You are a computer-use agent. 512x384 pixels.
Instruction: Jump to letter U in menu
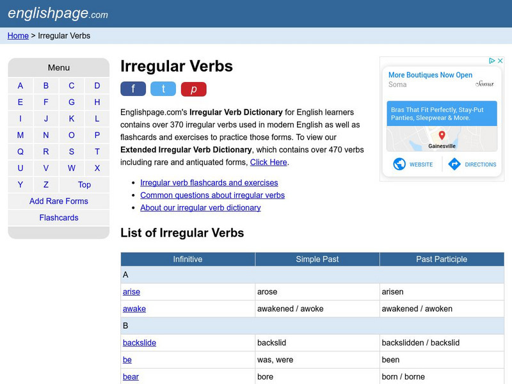point(20,168)
